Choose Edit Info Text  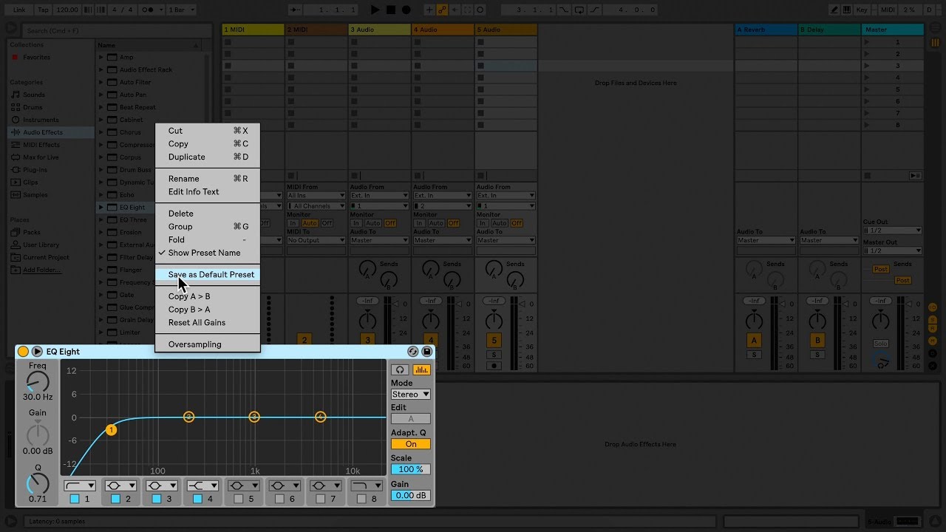click(208, 192)
